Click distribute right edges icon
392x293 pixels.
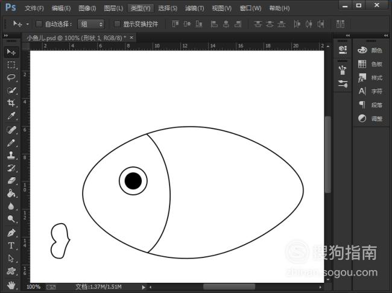click(321, 24)
